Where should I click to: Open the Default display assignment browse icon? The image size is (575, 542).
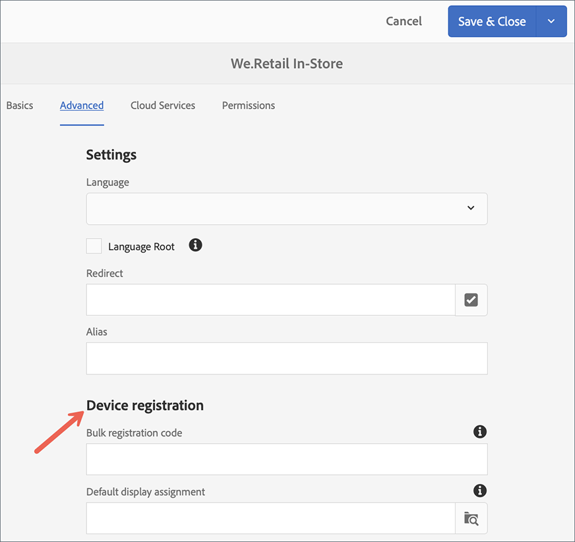pos(471,518)
